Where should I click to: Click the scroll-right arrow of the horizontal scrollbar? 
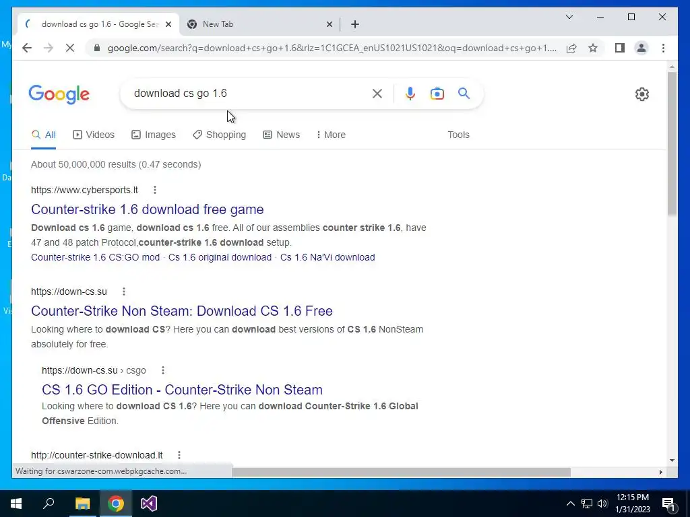[x=660, y=472]
